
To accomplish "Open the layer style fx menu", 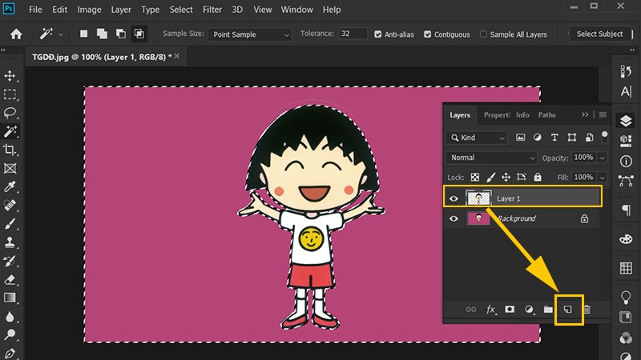I will point(490,309).
